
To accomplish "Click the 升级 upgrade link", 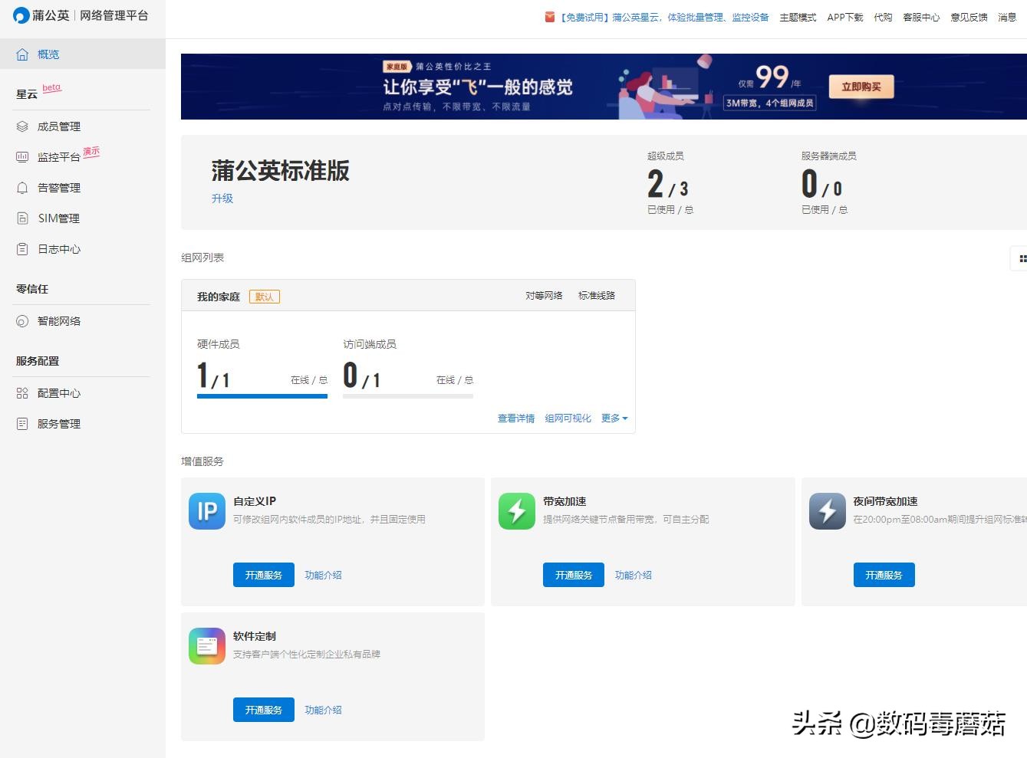I will point(222,198).
